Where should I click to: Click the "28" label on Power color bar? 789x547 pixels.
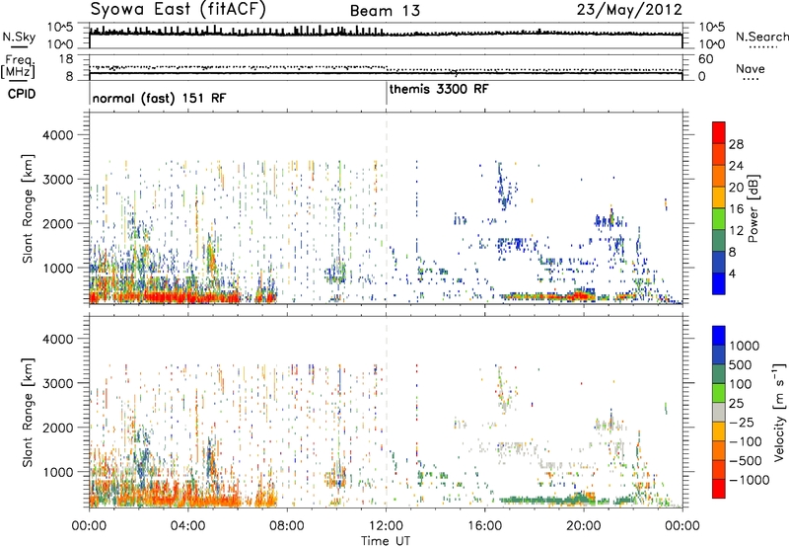pos(736,144)
